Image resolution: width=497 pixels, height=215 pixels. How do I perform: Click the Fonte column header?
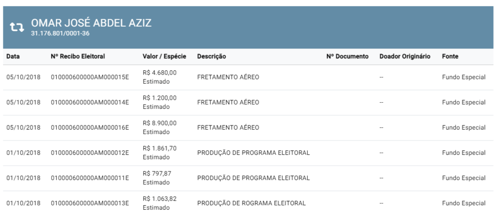pos(450,57)
